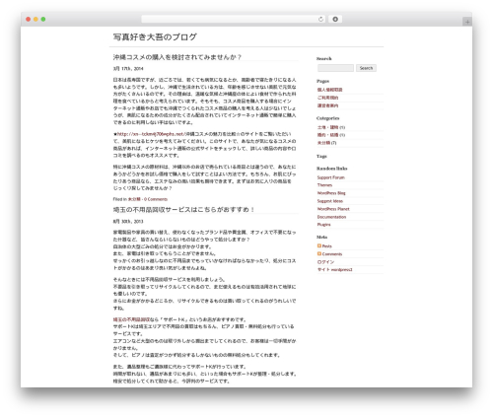
Task: Open the 未分類 link after Filed in
Action: click(134, 199)
